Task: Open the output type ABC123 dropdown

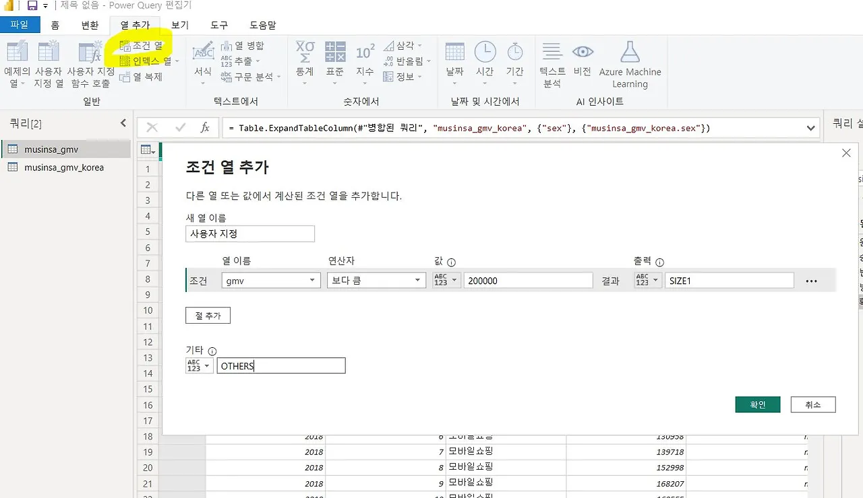Action: pos(647,281)
